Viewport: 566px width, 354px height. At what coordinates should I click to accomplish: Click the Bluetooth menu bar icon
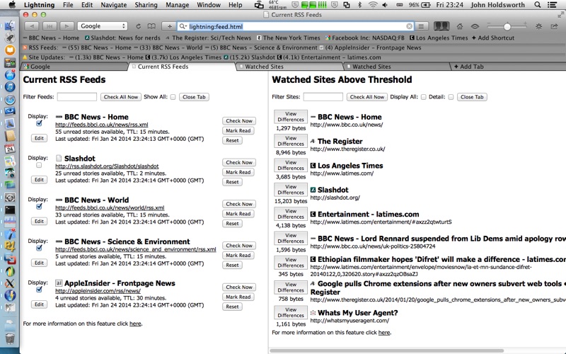(x=359, y=5)
